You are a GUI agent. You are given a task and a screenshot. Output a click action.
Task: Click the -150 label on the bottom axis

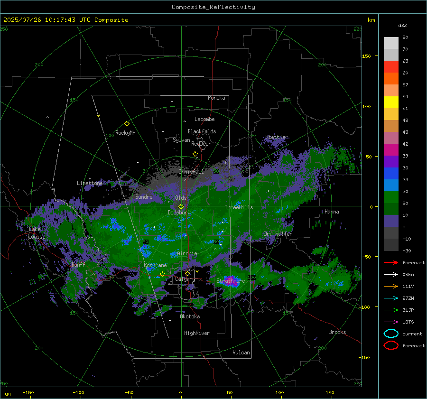pos(28,392)
